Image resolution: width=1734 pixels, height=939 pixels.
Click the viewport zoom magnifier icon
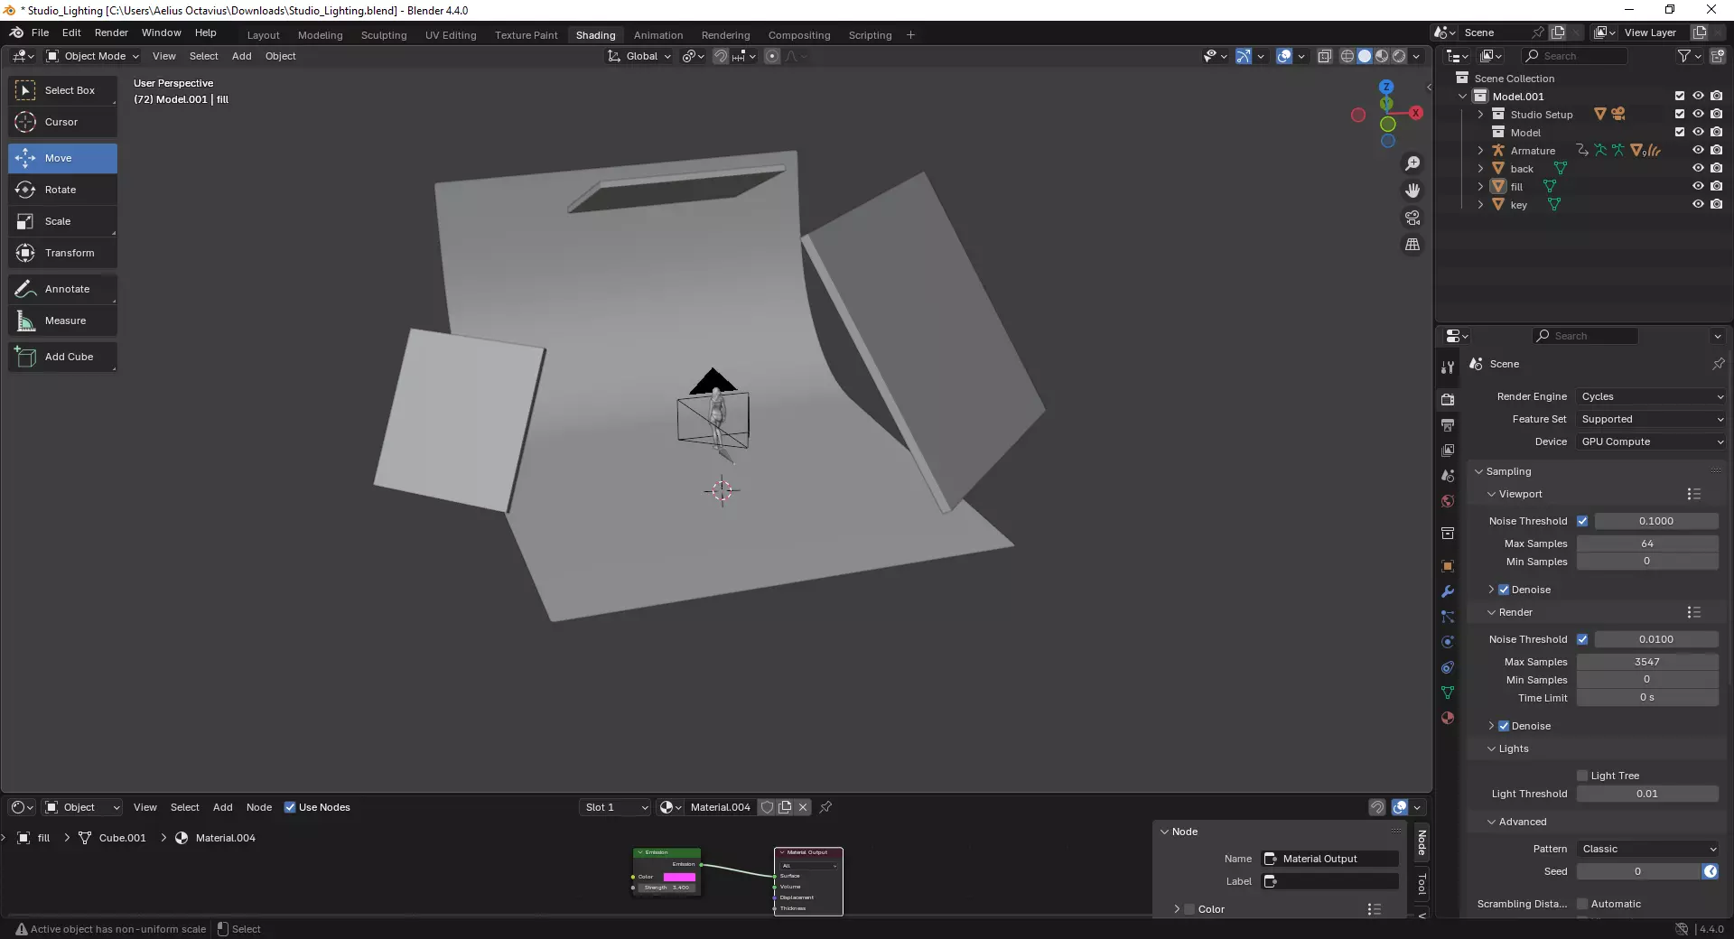(x=1412, y=163)
